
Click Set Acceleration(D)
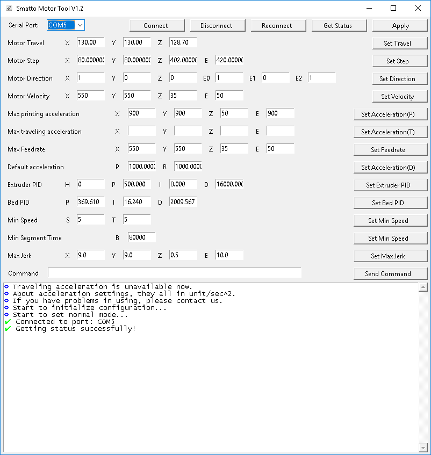[391, 167]
